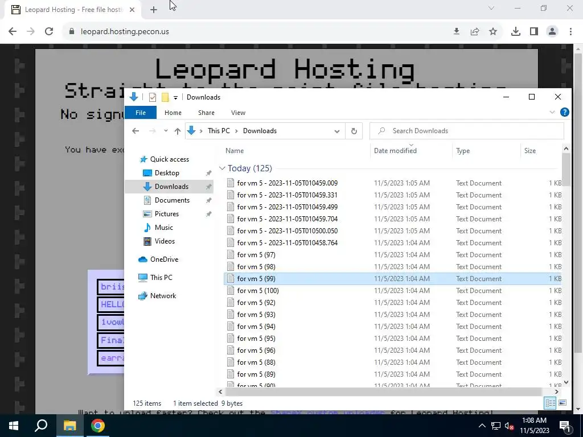
Task: Open Desktop in navigation pane
Action: (167, 173)
